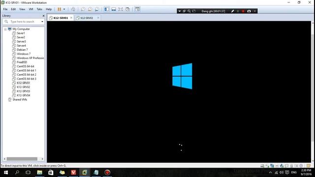Viewport: 315px width, 177px height.
Task: Open File Explorer from the taskbar
Action: pos(39,173)
